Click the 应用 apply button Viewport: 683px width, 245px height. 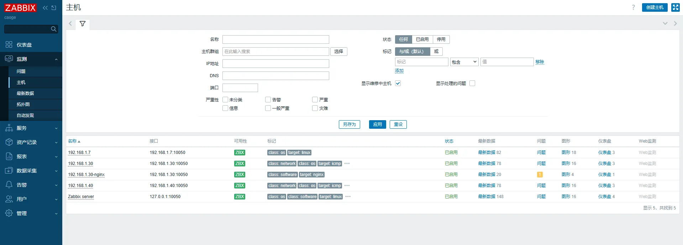point(378,124)
